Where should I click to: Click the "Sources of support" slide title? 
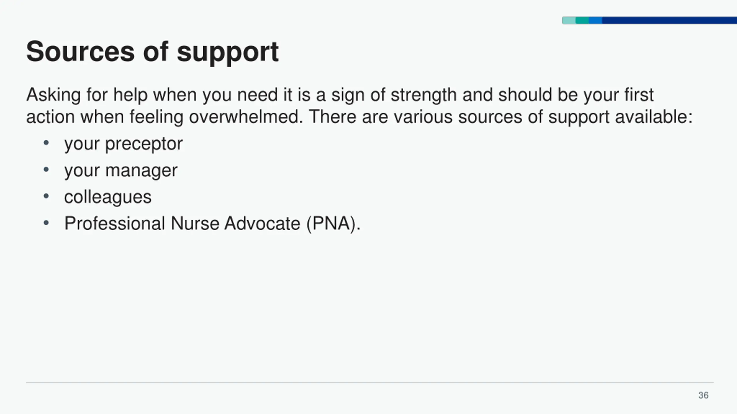(152, 52)
